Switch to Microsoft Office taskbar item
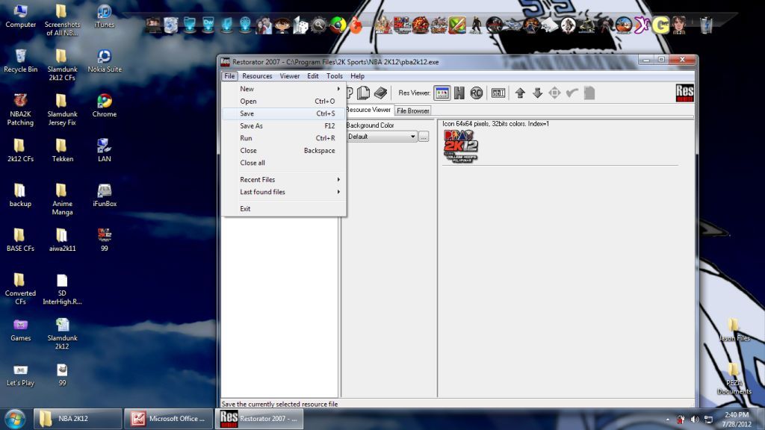The image size is (765, 430). (168, 419)
